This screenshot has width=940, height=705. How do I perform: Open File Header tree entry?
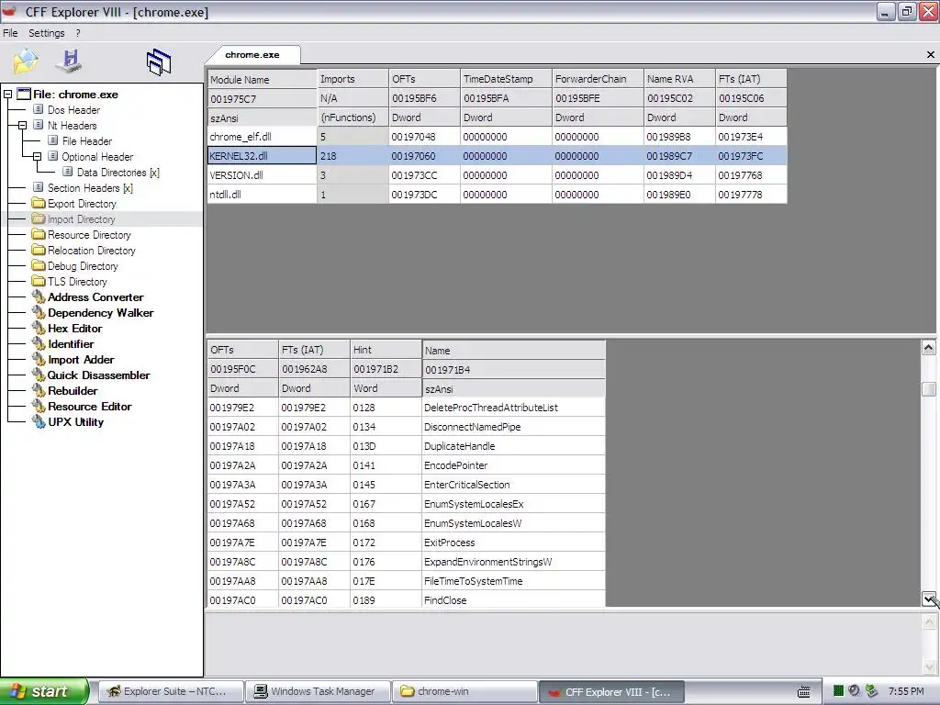(x=87, y=140)
